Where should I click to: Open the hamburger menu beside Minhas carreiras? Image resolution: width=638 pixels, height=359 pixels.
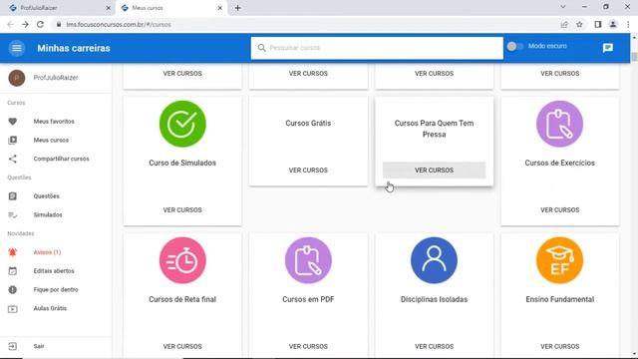17,48
